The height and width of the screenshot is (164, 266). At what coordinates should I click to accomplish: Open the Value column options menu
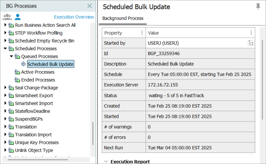pos(251,33)
